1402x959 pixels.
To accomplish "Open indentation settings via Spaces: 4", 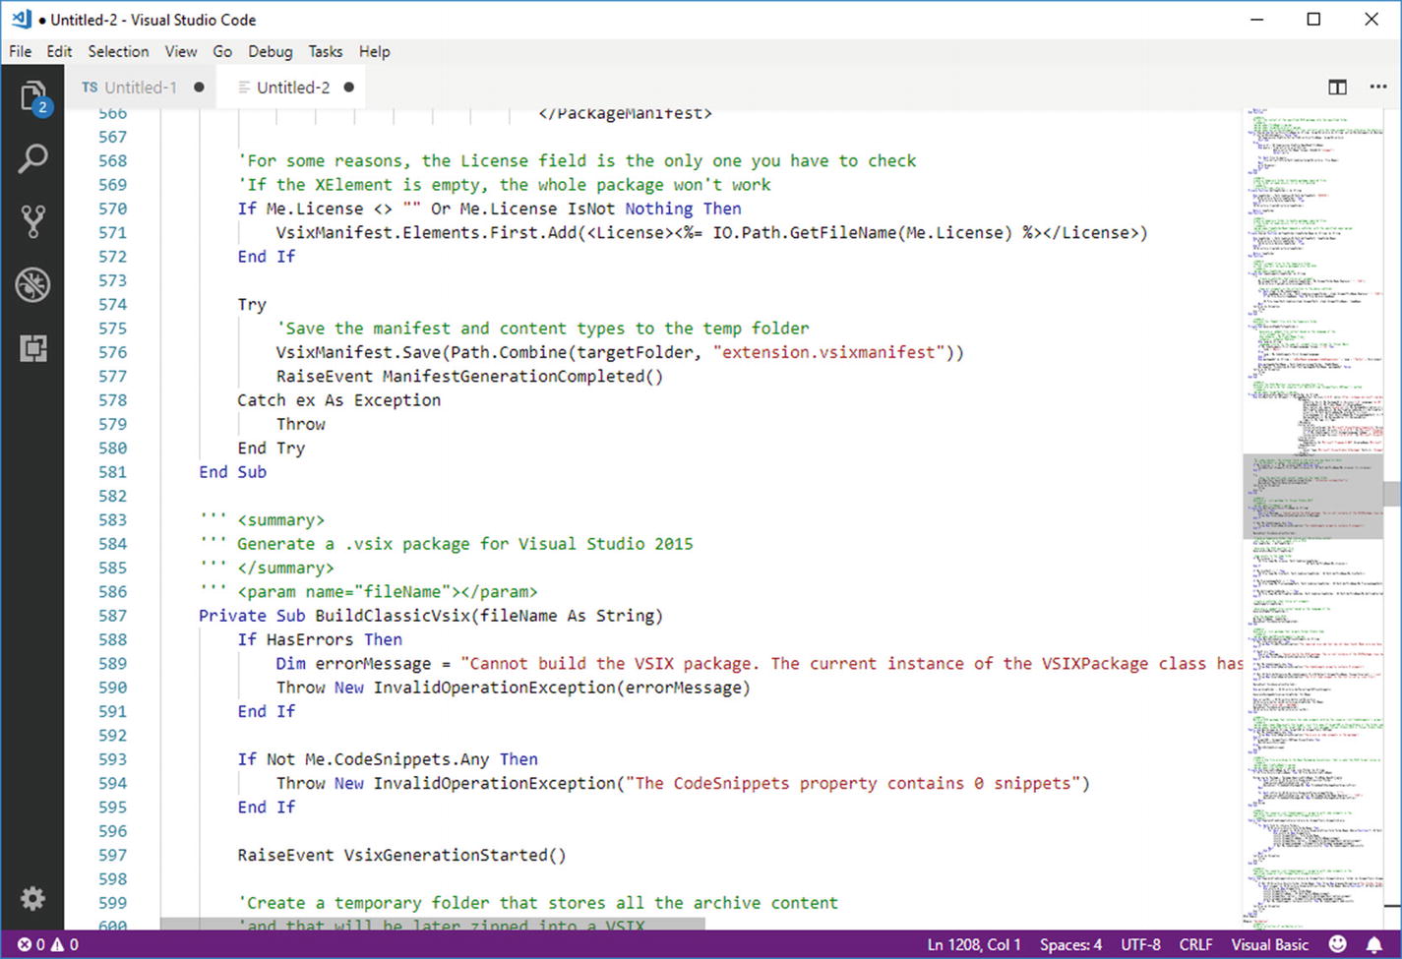I will coord(1070,943).
